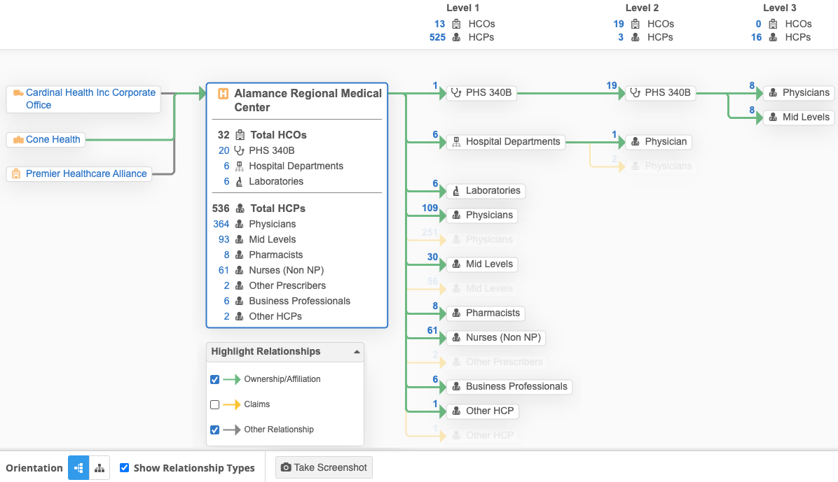The image size is (838, 482).
Task: Expand the Level 2 PHS 340B node
Action: click(x=660, y=93)
